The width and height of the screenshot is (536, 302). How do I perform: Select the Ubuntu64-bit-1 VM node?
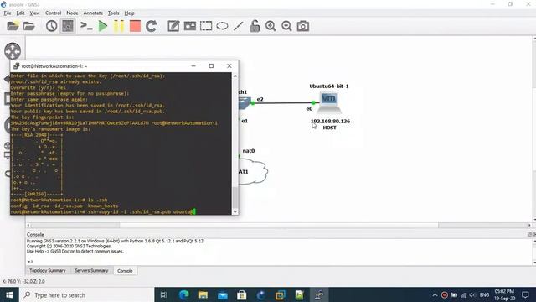(329, 102)
